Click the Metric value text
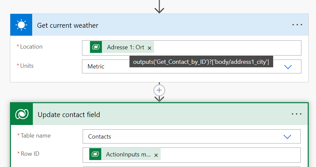 96,66
